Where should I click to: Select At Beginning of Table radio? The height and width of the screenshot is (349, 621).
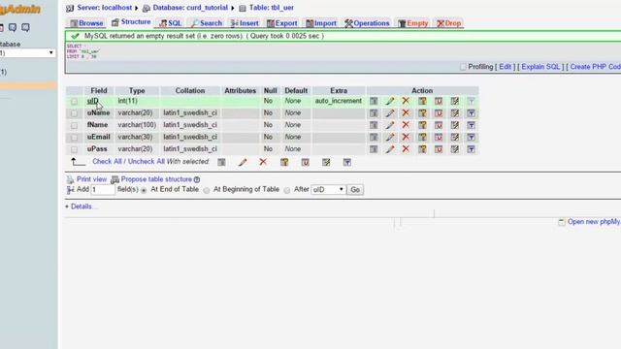207,190
